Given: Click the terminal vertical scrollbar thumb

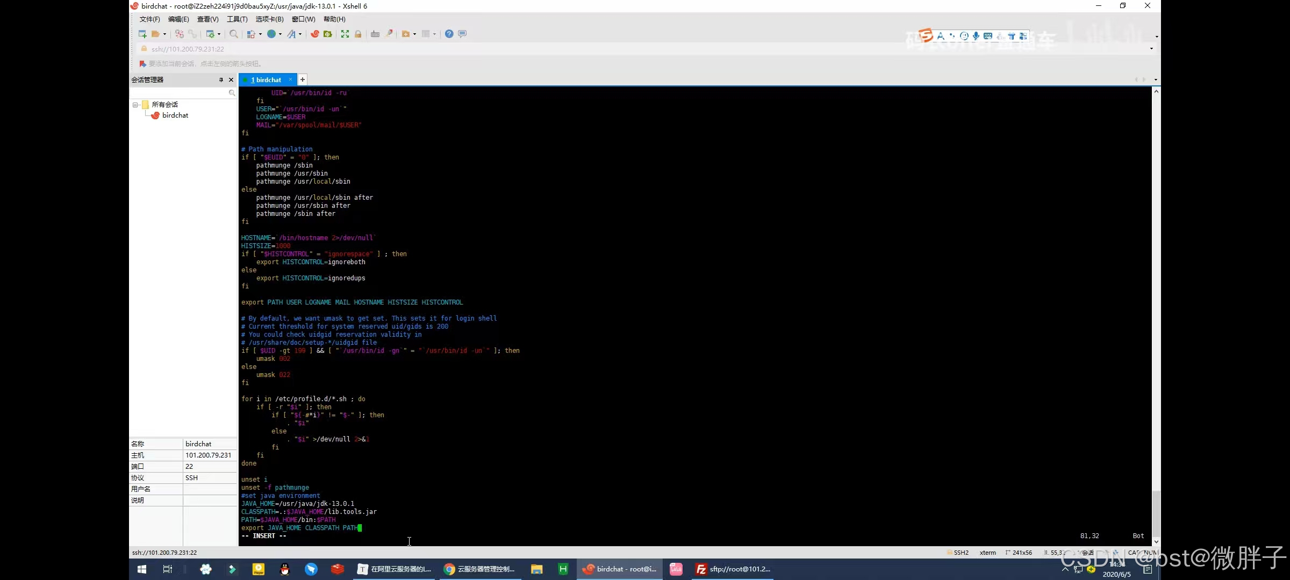Looking at the screenshot, I should coord(1156,513).
